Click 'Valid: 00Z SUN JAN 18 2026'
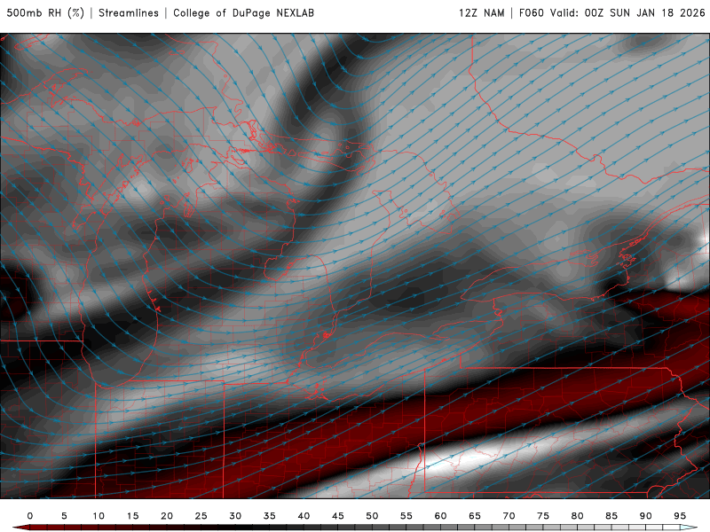Image resolution: width=710 pixels, height=532 pixels. pyautogui.click(x=627, y=13)
